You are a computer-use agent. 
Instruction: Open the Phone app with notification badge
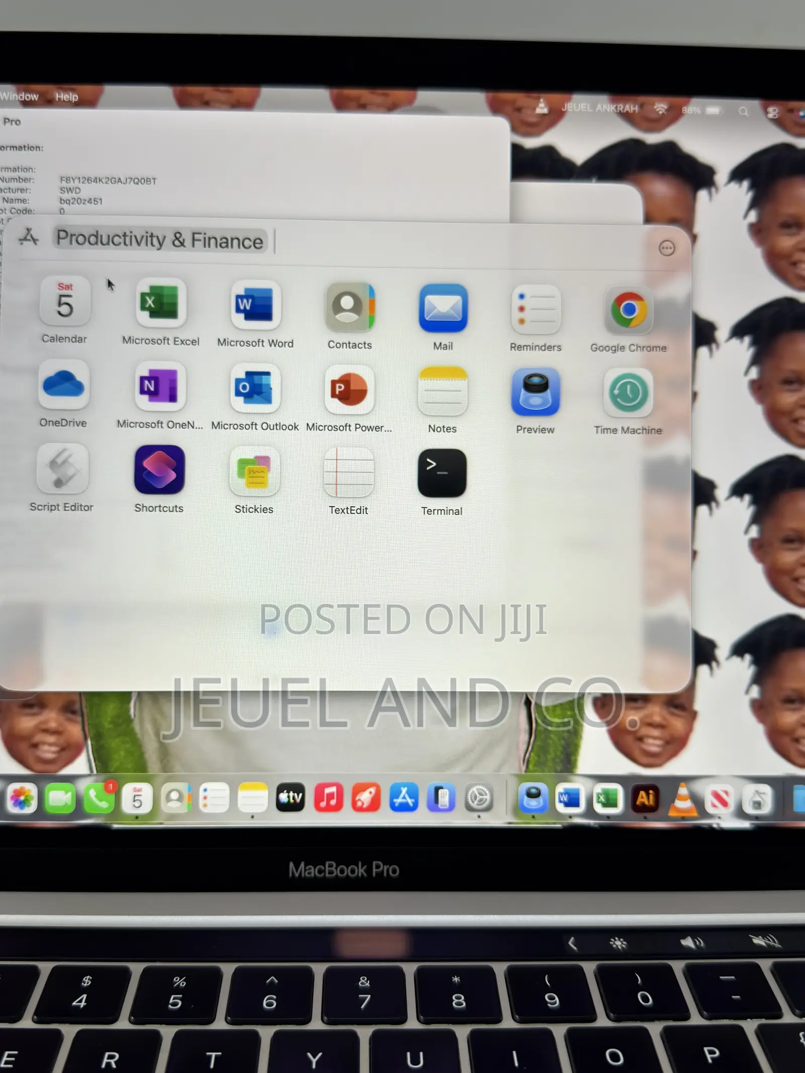coord(99,798)
